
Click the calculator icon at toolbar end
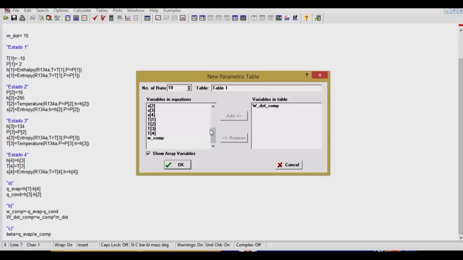318,18
